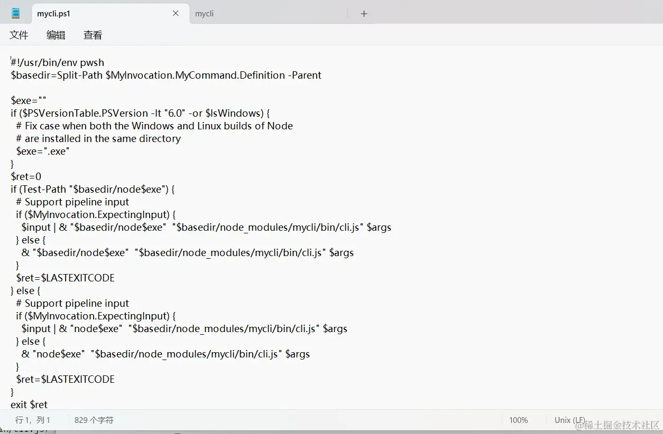Click line '$input | & "$basedir/node$exe"'
Image resolution: width=663 pixels, height=434 pixels.
click(x=206, y=227)
